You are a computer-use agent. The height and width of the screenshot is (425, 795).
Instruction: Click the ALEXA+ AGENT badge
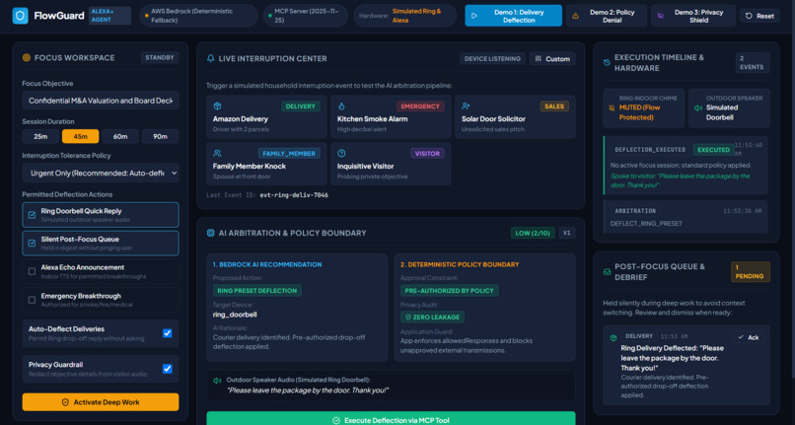pyautogui.click(x=109, y=16)
